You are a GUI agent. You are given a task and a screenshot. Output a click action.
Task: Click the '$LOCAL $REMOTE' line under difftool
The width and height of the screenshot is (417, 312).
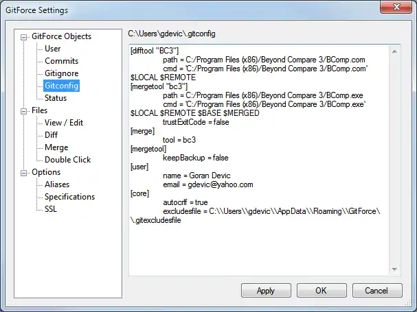pos(163,77)
